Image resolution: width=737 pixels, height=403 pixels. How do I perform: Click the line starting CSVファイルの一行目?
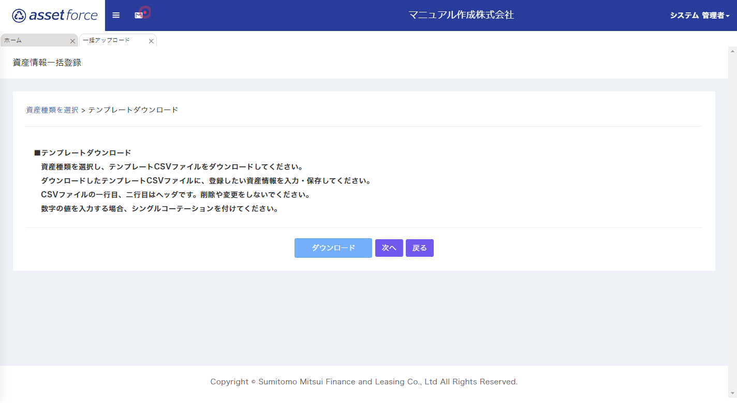pyautogui.click(x=175, y=195)
